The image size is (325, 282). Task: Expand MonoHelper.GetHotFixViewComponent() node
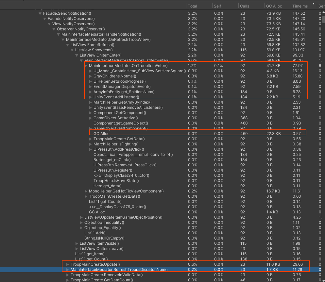[86, 191]
